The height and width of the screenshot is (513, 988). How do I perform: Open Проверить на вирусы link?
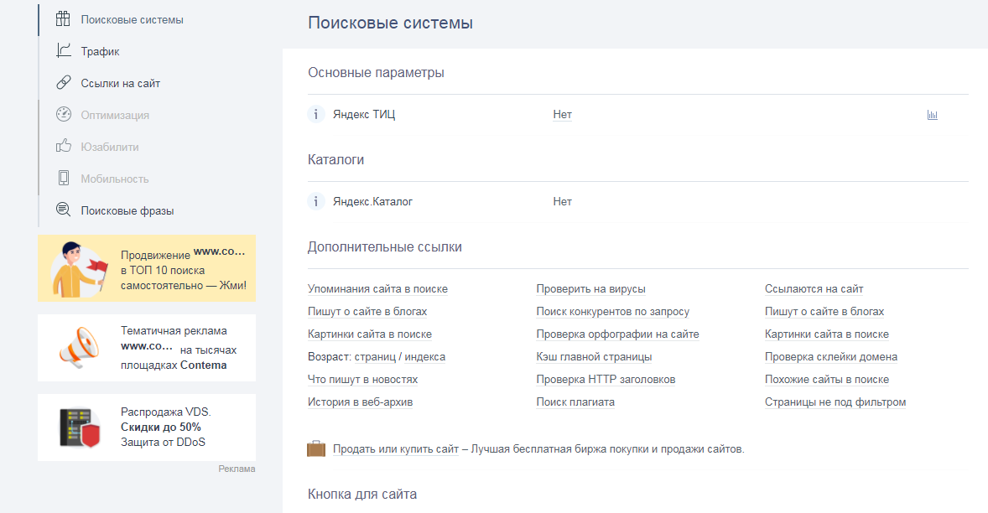(x=591, y=289)
